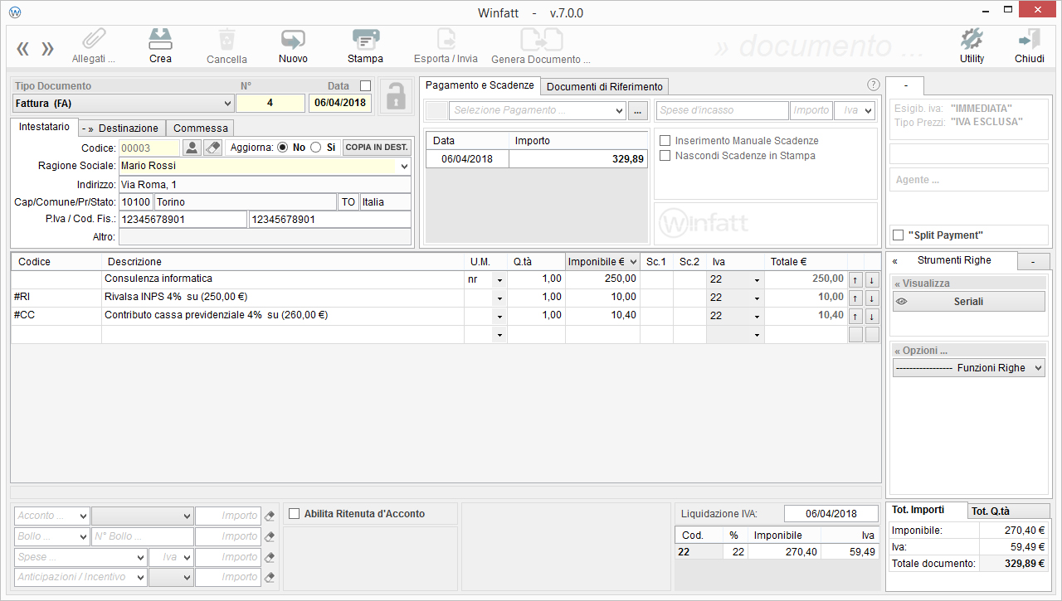Move Contributo cassa previdenziale row up
This screenshot has height=601, width=1062.
(x=855, y=316)
